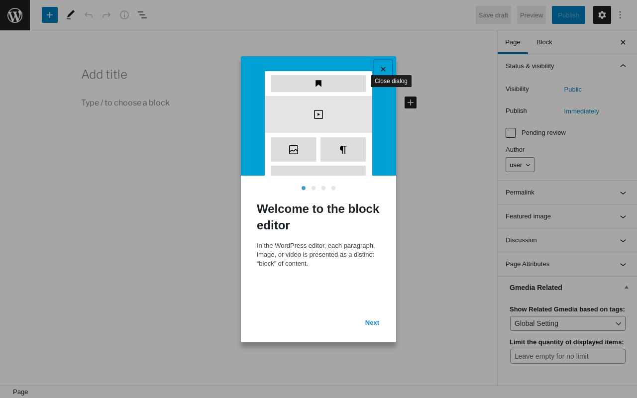Go to welcome guide page two dot
The height and width of the screenshot is (398, 637).
[314, 188]
